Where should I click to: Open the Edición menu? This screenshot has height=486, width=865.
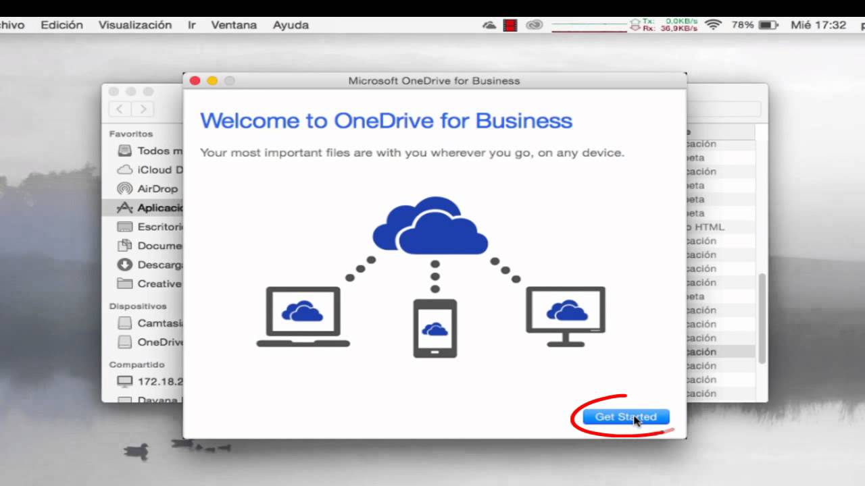point(61,25)
